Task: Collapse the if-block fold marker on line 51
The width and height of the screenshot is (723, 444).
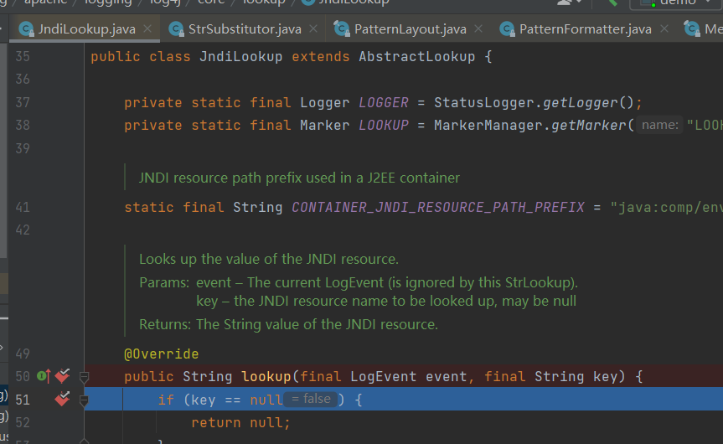Action: (84, 400)
